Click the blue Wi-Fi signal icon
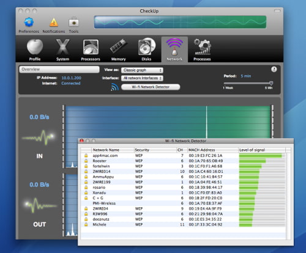 [x=114, y=87]
